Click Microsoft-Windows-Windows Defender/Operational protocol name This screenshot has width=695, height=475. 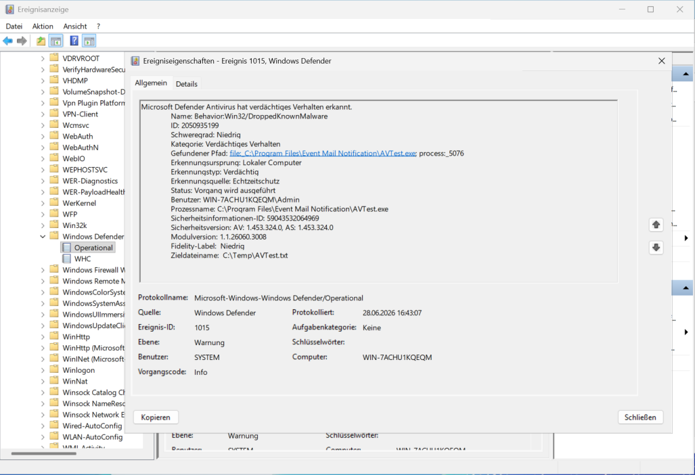click(x=278, y=298)
